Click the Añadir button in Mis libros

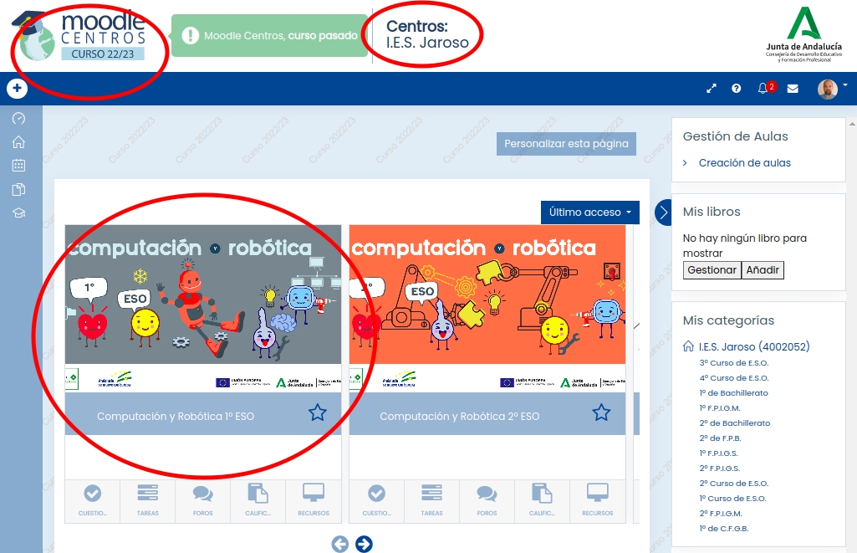[763, 269]
